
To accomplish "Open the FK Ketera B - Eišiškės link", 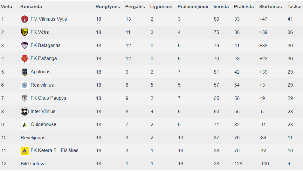I will [54, 150].
